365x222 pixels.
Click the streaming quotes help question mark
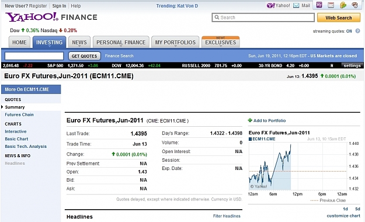click(357, 31)
